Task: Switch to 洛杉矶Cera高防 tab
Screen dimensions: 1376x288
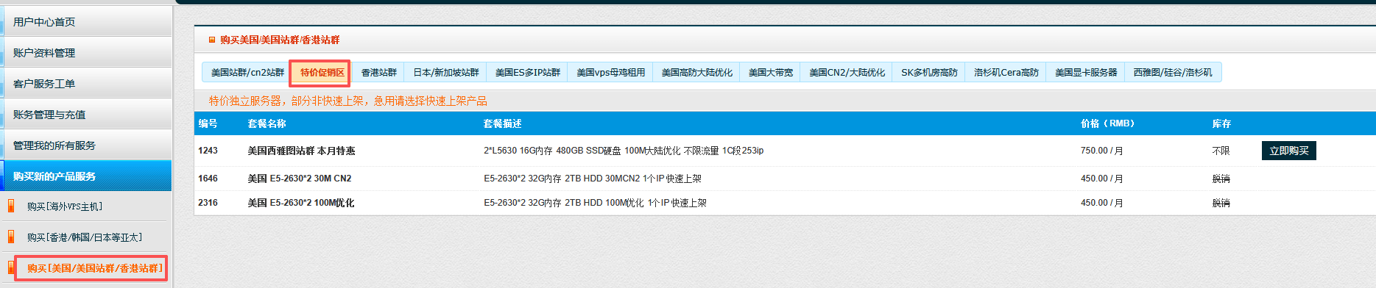Action: tap(1006, 72)
